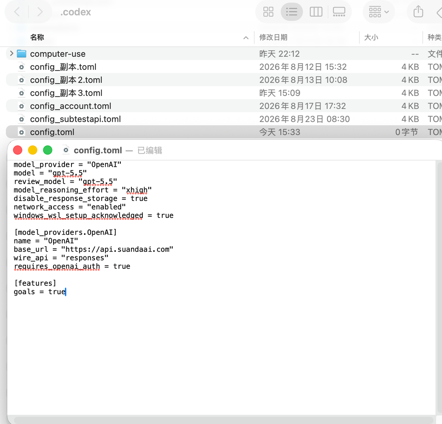The image size is (442, 424).
Task: Sort files by 修改日期 column
Action: 273,37
